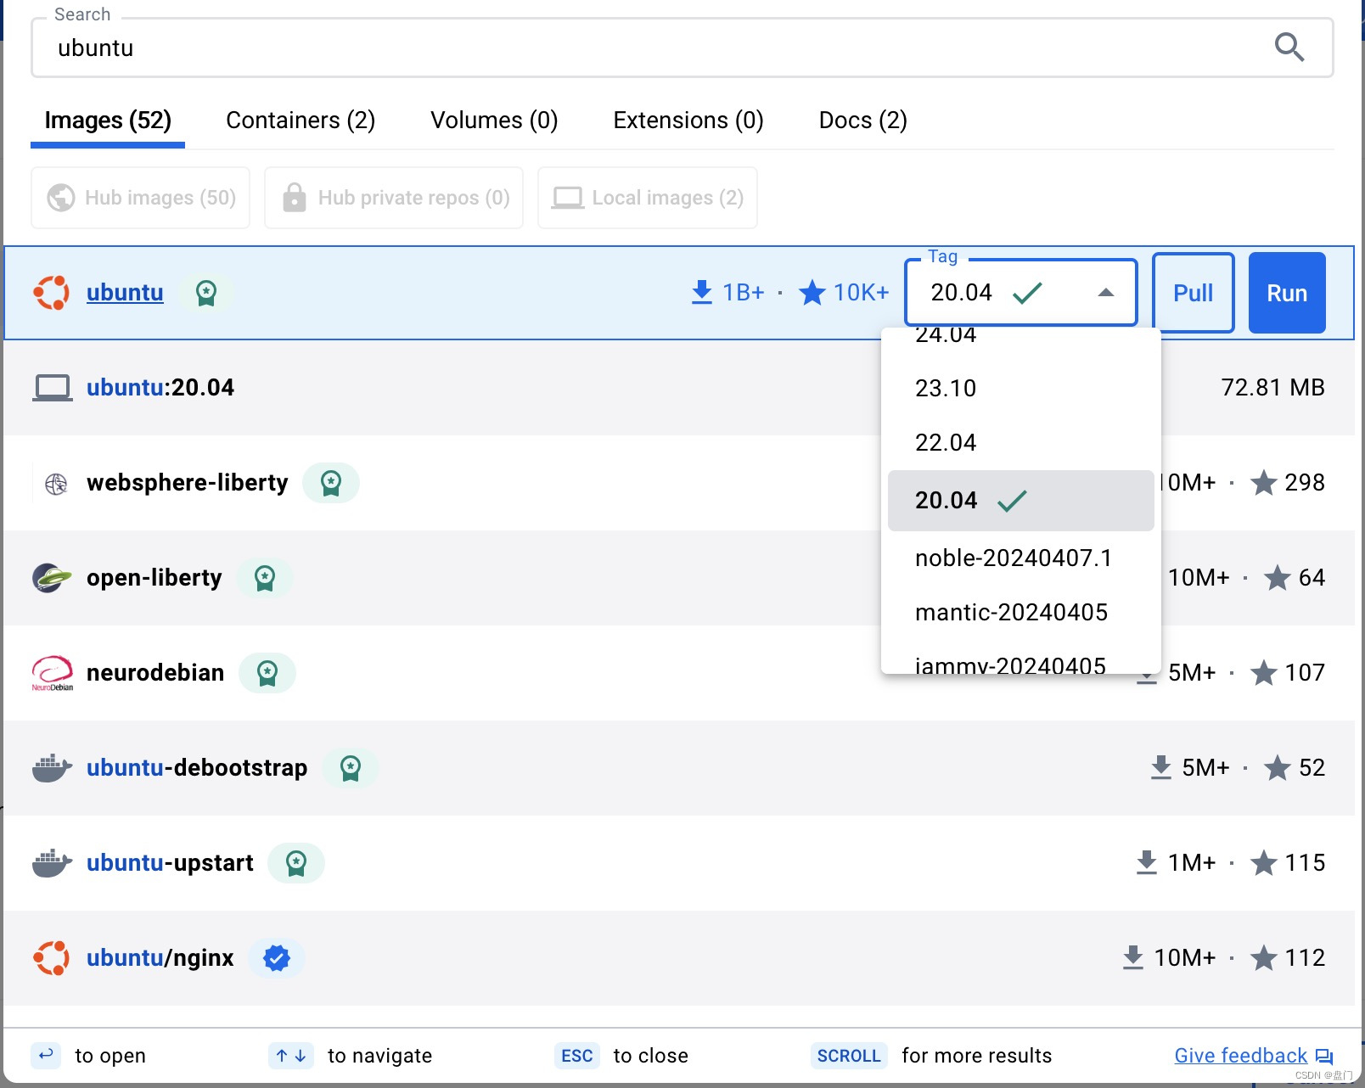
Task: Click the Official Image badge next to ubuntu-debootstrap
Action: pyautogui.click(x=351, y=768)
